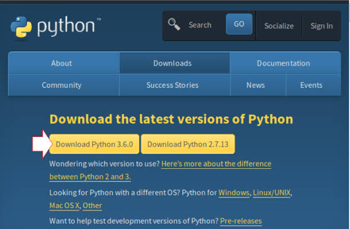Click Download Python 3.6.0 button
This screenshot has height=229, width=350.
(x=94, y=144)
